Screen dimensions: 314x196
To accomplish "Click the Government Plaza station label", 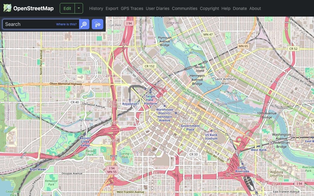I will (190, 128).
